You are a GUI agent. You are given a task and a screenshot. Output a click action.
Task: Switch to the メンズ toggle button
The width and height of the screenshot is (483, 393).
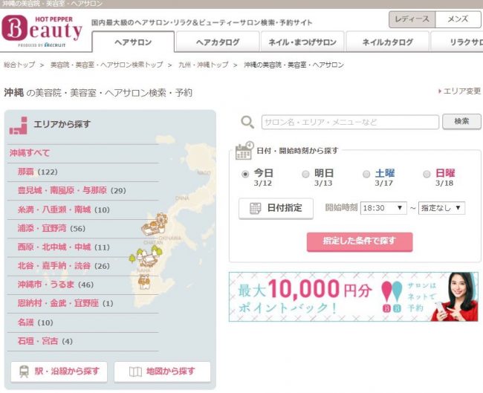[458, 21]
